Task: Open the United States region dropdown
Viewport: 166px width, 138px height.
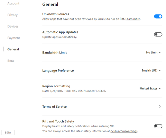Action: tap(150, 88)
